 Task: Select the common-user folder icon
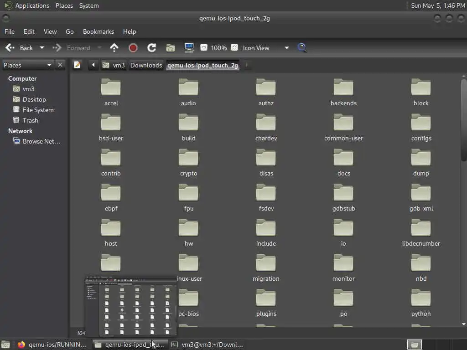point(343,122)
